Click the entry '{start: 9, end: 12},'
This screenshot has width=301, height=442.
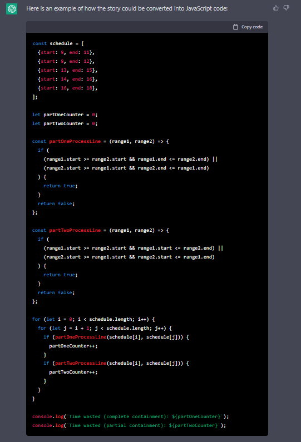point(66,61)
